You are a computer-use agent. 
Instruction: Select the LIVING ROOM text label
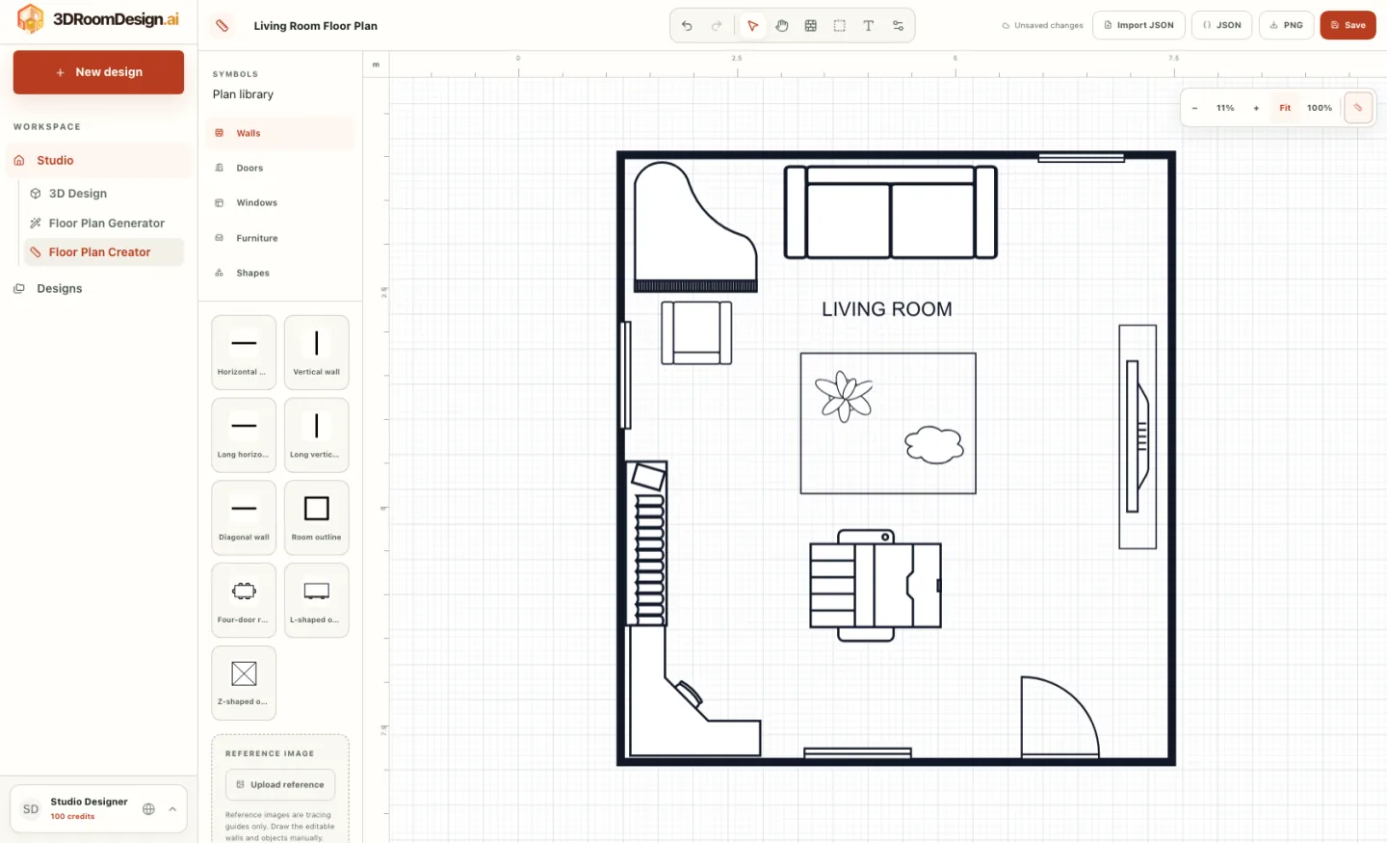click(x=886, y=309)
